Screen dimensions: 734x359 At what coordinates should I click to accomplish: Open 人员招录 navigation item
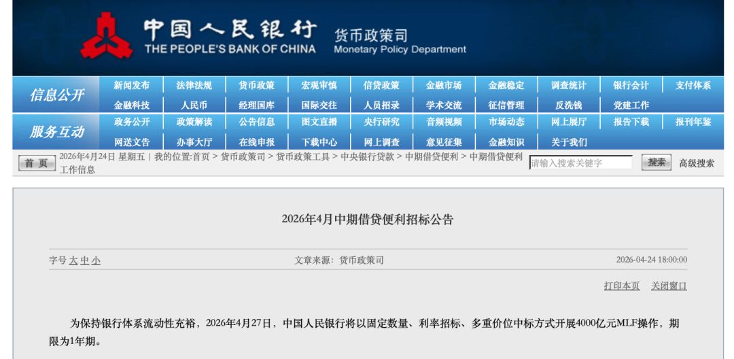[x=381, y=105]
